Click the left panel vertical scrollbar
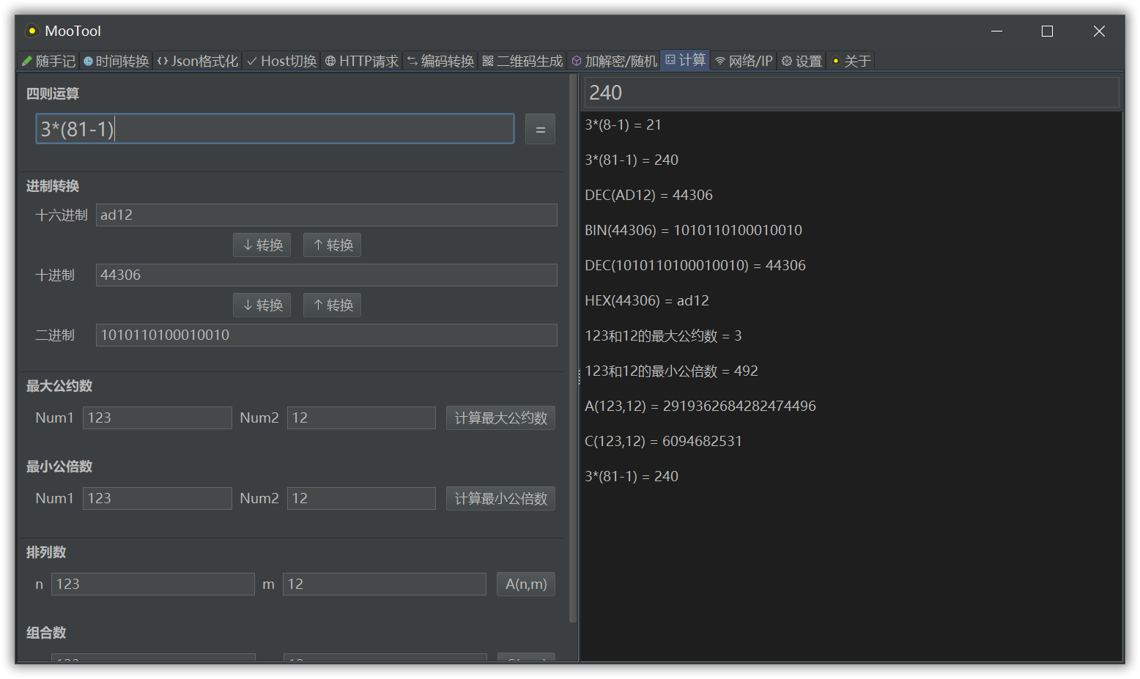The height and width of the screenshot is (679, 1140). pos(573,352)
